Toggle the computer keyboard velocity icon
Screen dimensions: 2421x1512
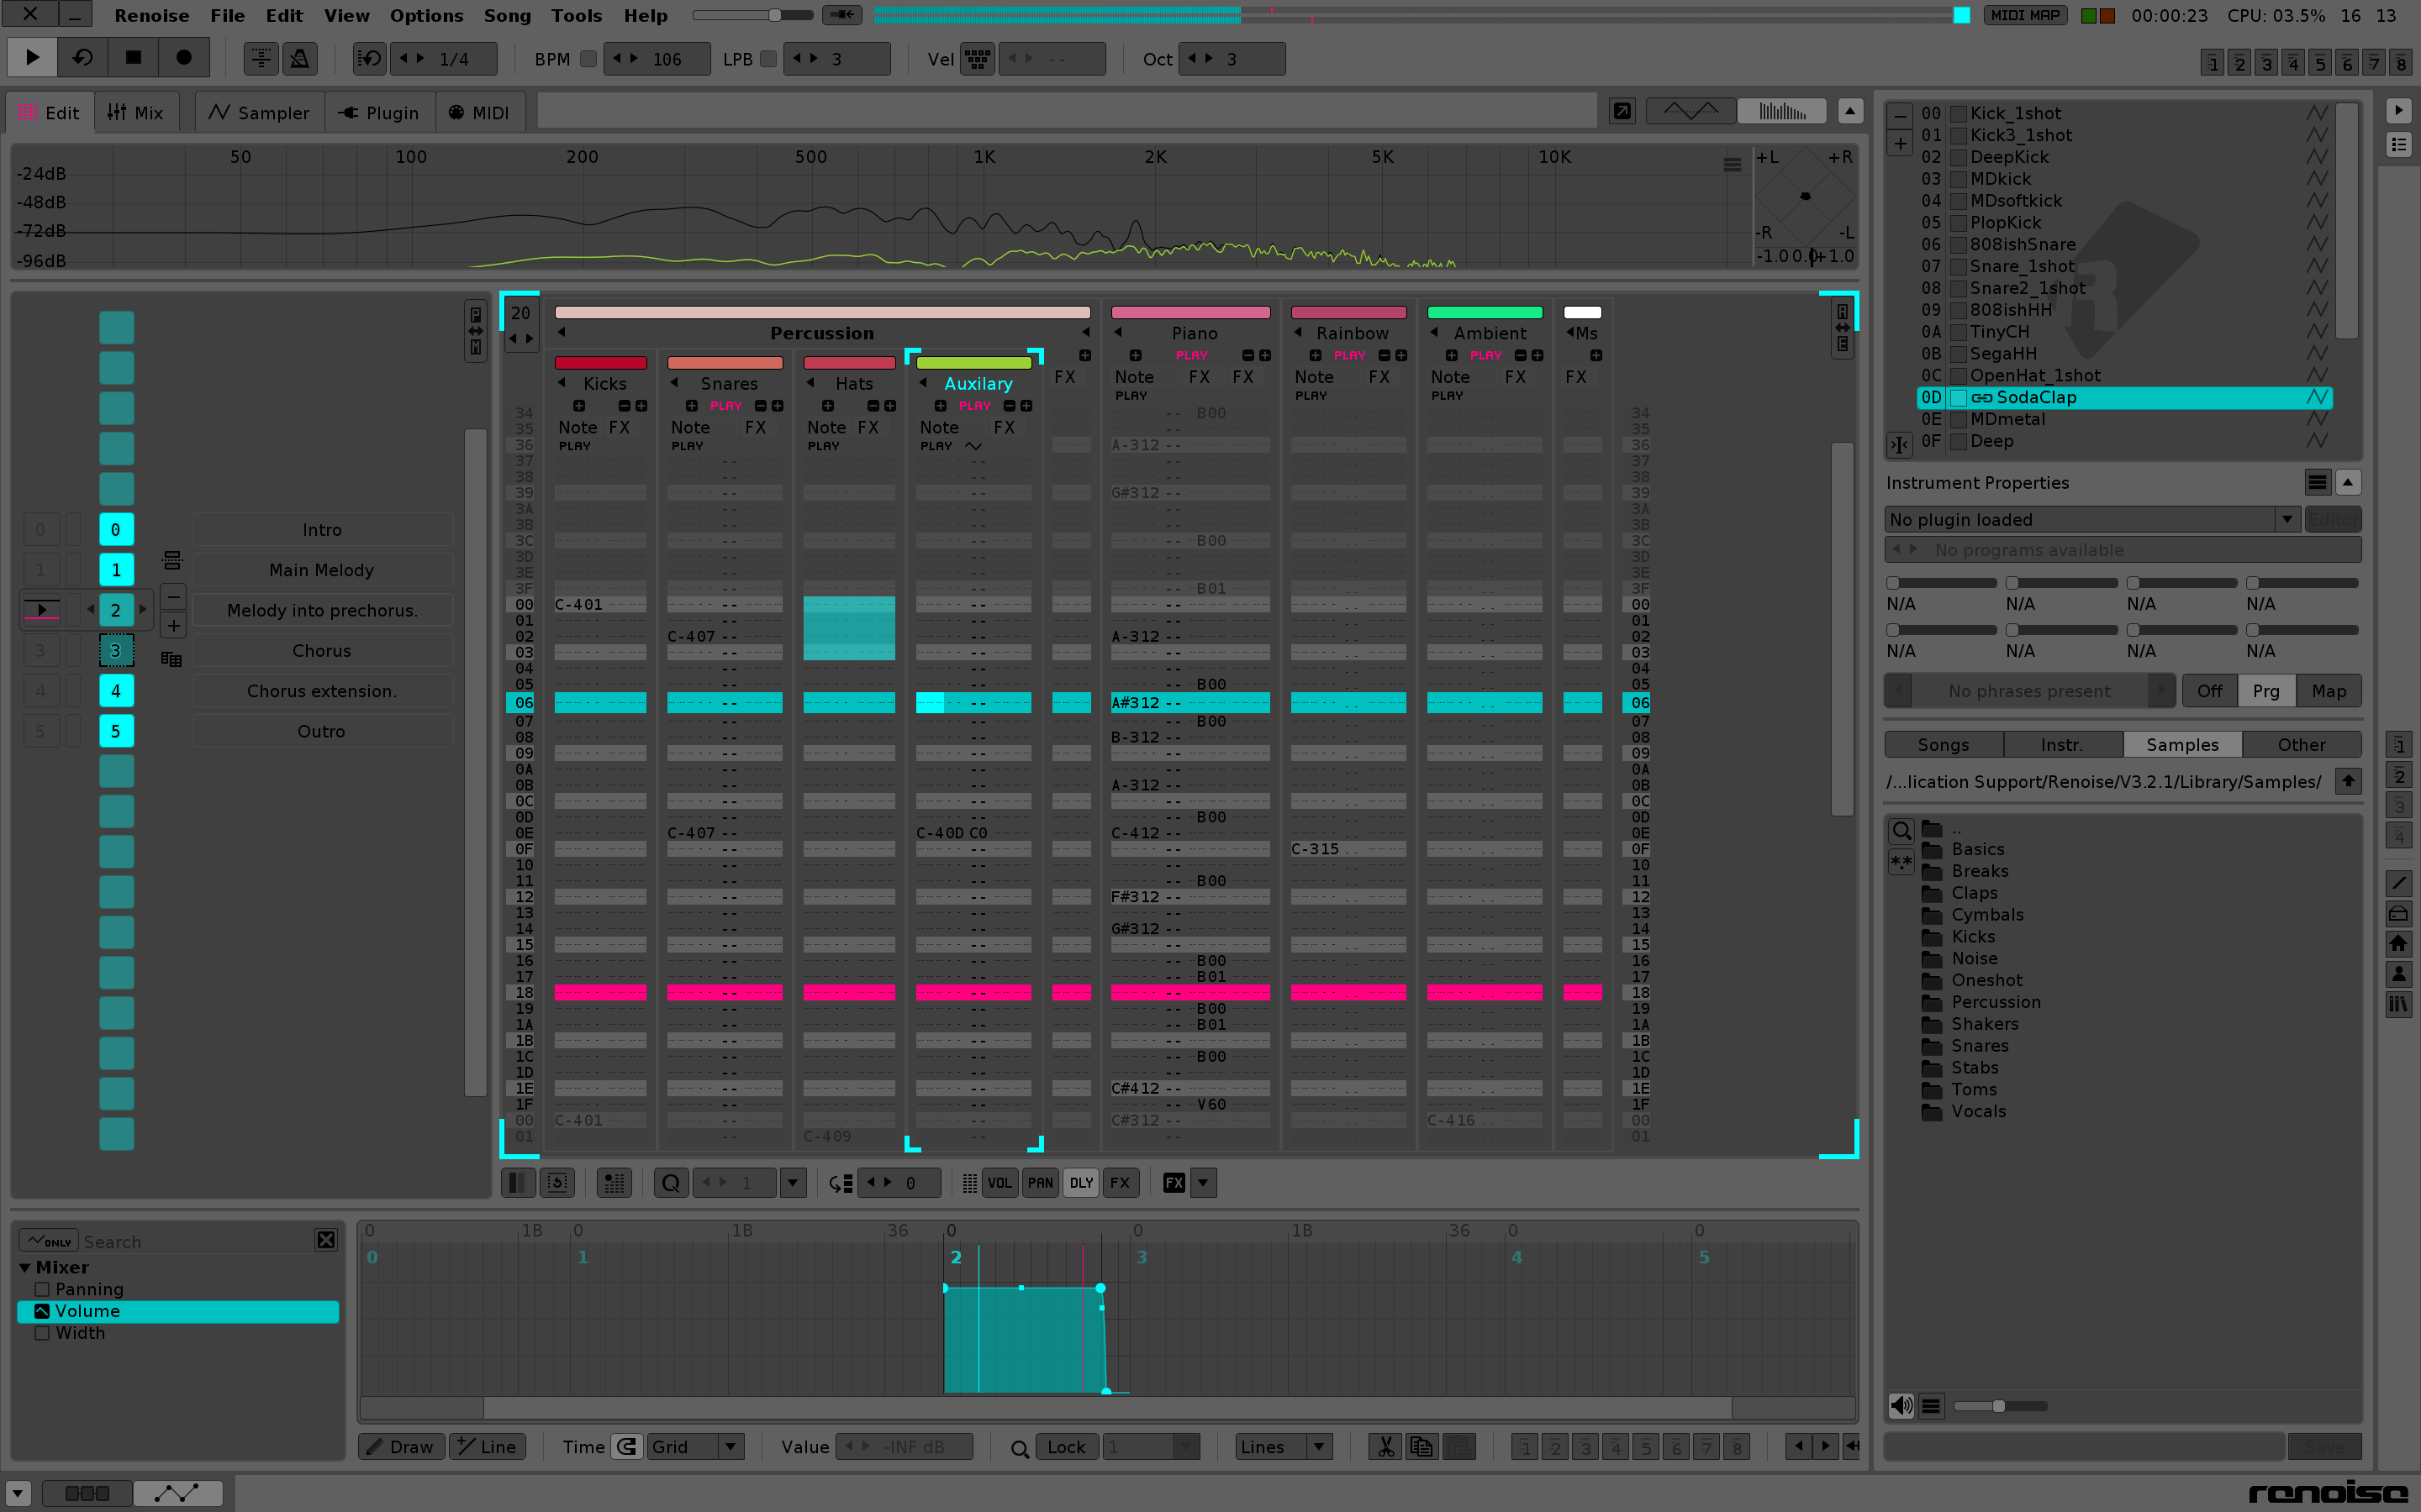[978, 59]
